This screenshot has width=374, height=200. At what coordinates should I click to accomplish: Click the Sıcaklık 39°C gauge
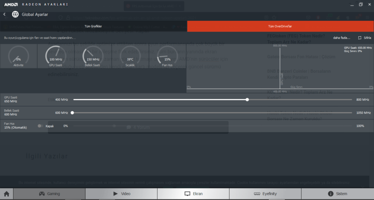[x=130, y=56]
